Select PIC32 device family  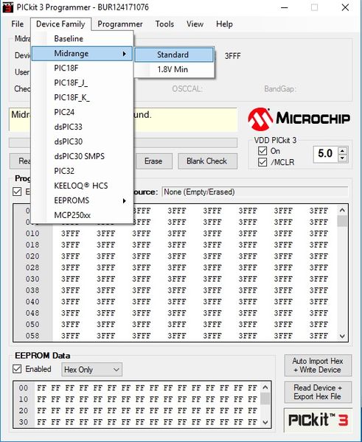tap(82, 171)
